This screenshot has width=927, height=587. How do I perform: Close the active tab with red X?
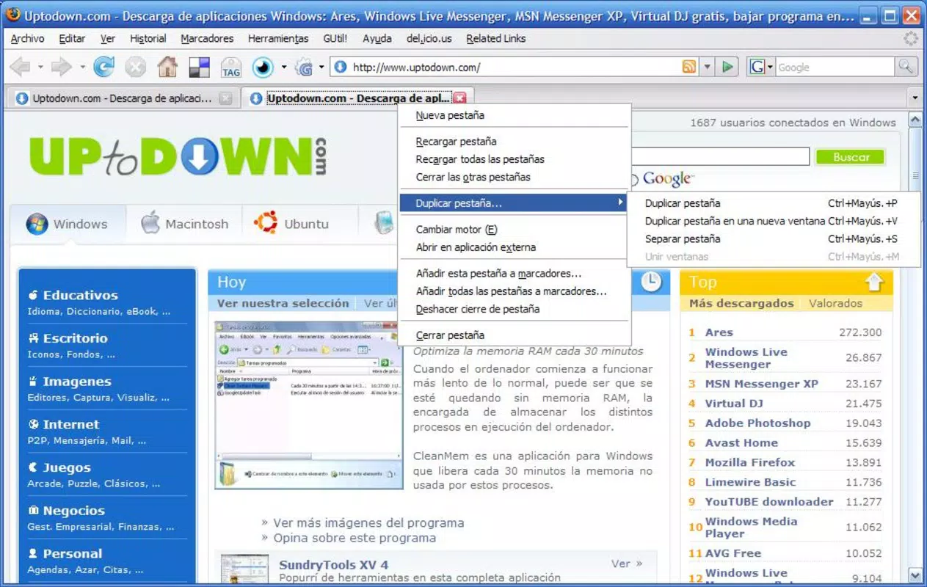(459, 98)
